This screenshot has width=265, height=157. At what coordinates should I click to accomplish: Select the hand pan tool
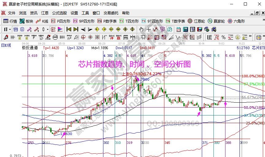pyautogui.click(x=141, y=29)
